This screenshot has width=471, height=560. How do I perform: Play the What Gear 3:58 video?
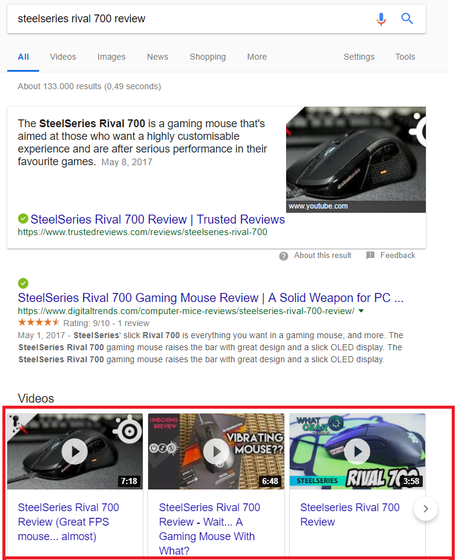pyautogui.click(x=357, y=451)
